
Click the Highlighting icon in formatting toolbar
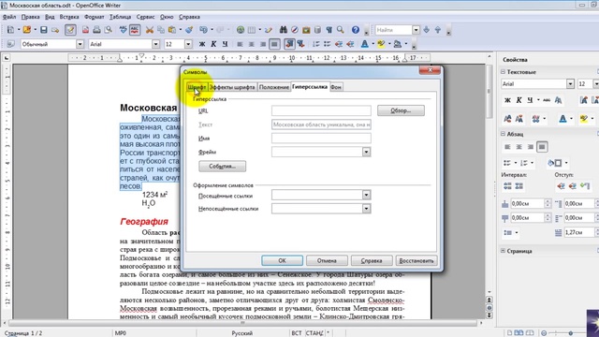click(381, 44)
